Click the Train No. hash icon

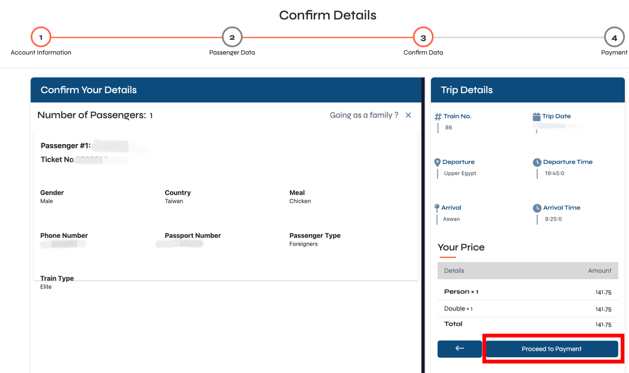point(438,117)
